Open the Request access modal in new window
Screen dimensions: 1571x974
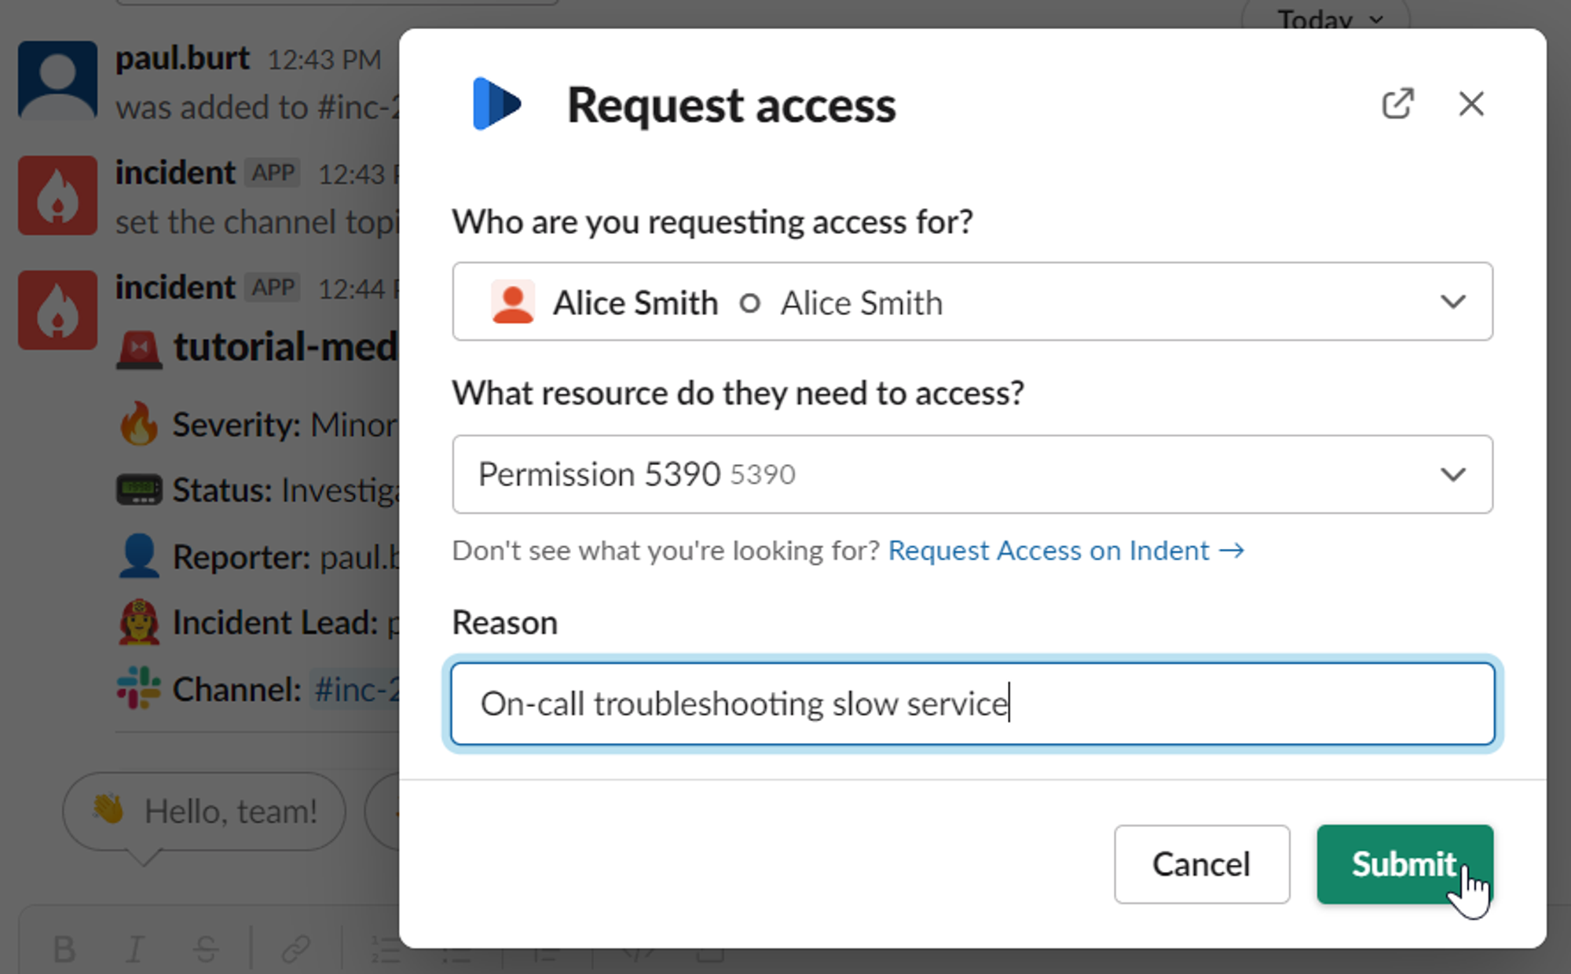click(1397, 104)
